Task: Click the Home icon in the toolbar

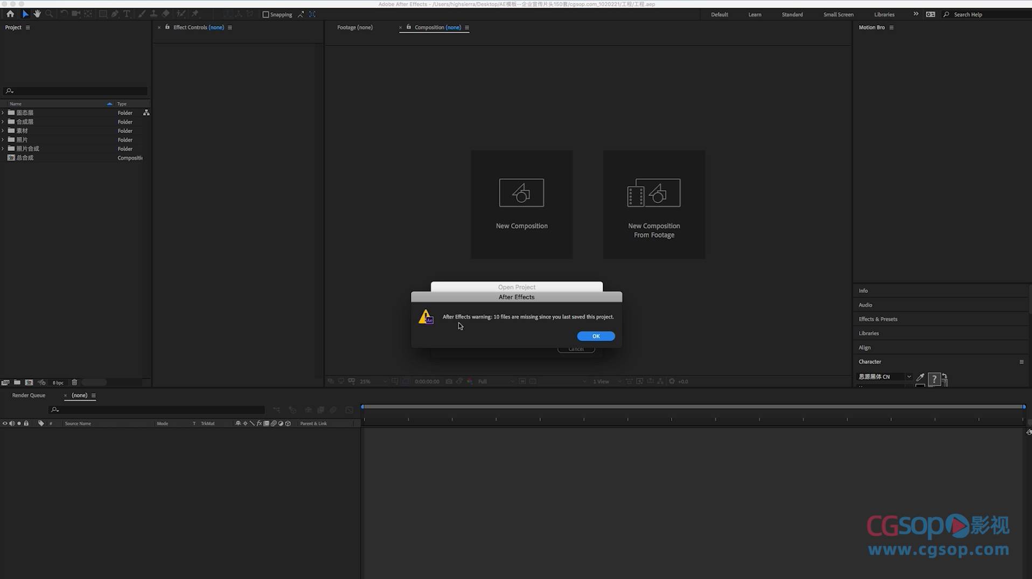Action: [x=10, y=14]
